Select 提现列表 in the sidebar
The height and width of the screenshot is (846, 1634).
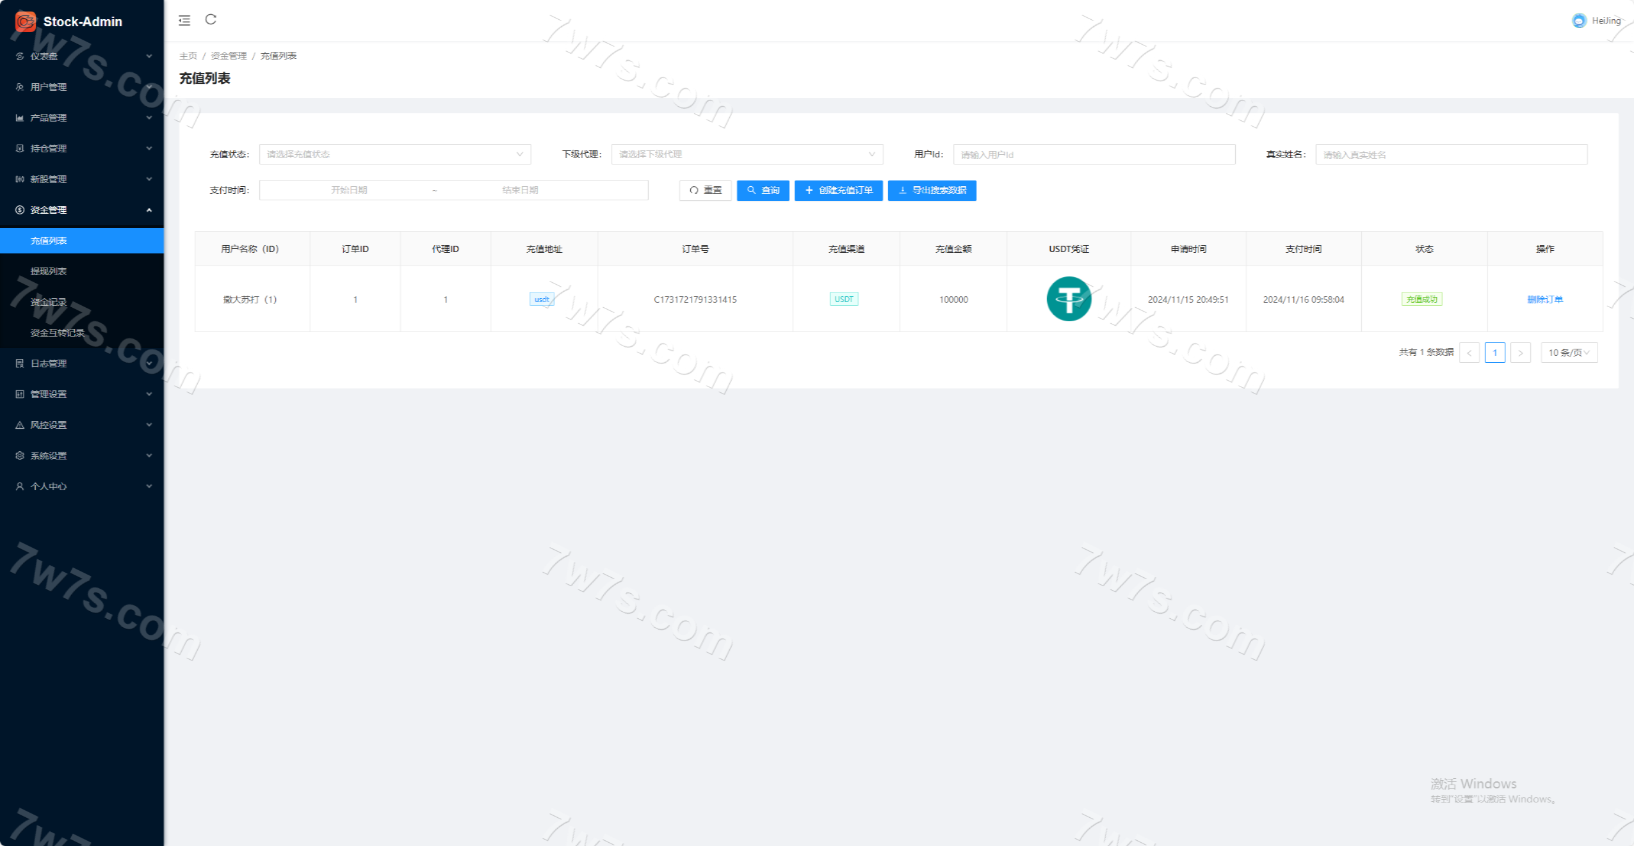49,271
